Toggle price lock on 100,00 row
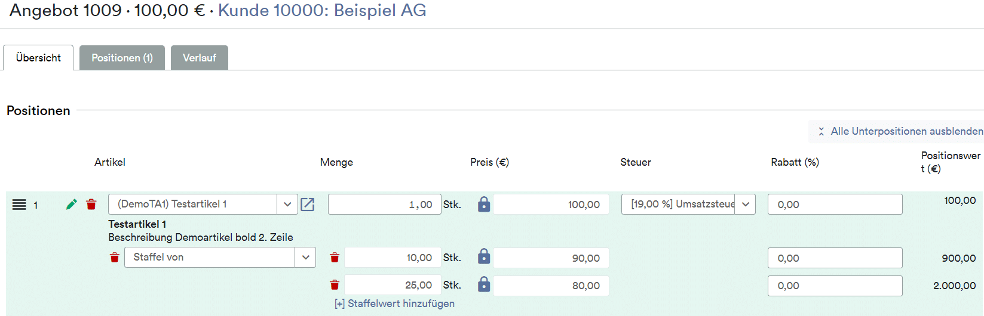 tap(484, 205)
